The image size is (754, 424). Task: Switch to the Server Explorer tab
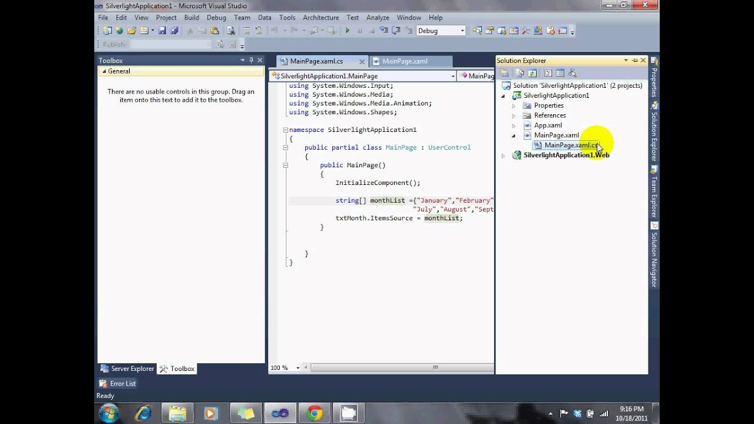point(127,369)
